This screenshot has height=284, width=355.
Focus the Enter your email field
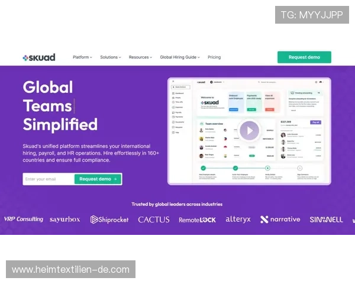48,179
